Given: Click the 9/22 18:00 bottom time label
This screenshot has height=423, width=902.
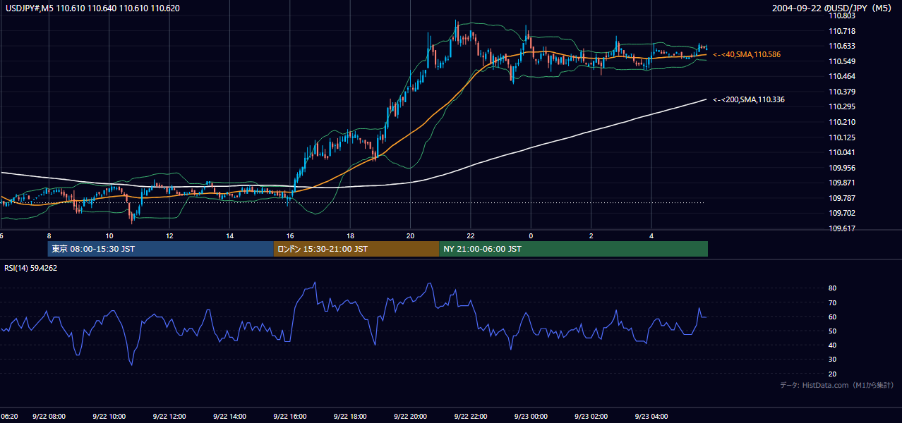Looking at the screenshot, I should [350, 416].
